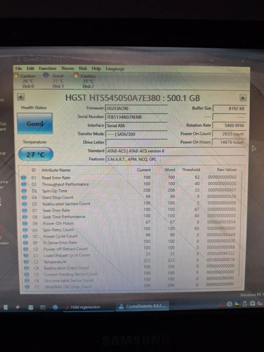The height and width of the screenshot is (352, 264).
Task: Click the Raw Values column header
Action: coord(227,170)
